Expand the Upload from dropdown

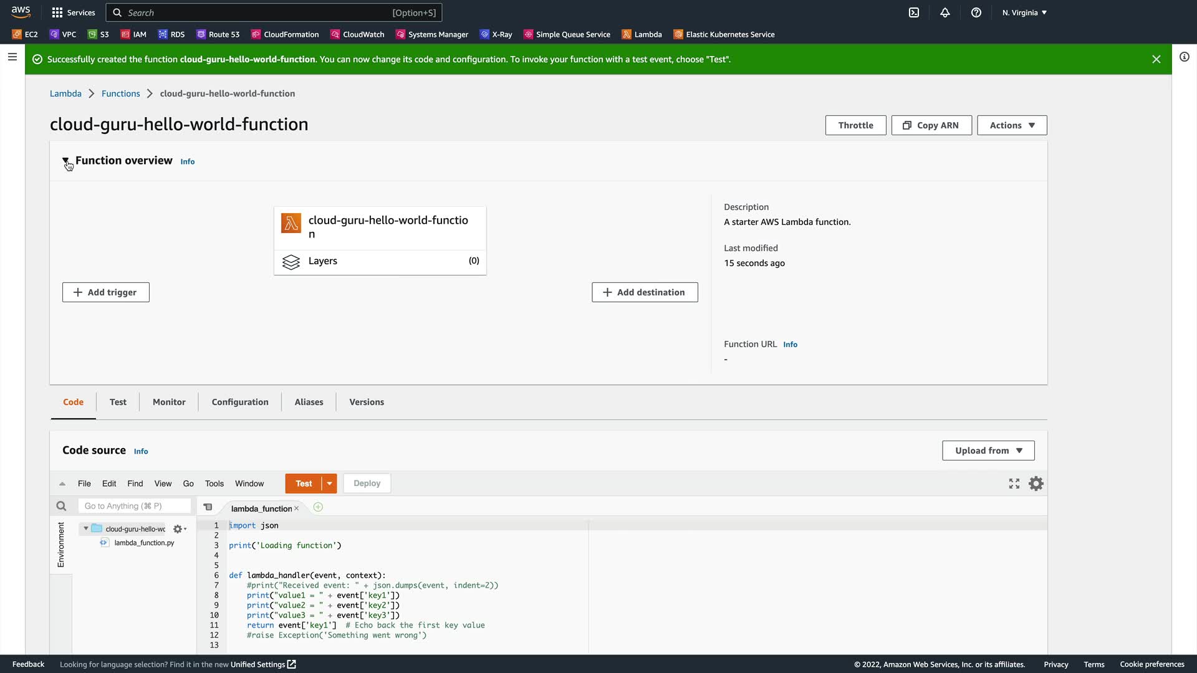tap(988, 451)
